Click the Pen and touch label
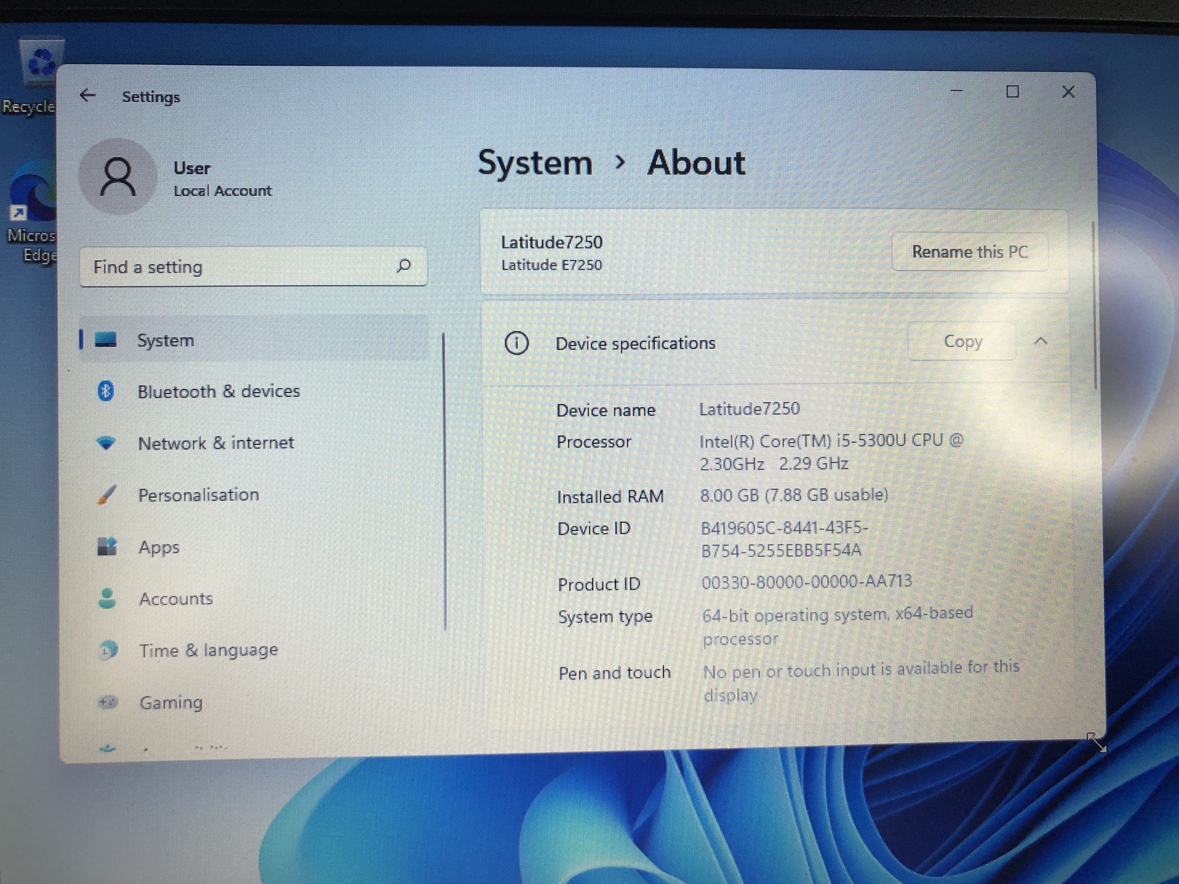 pos(614,673)
